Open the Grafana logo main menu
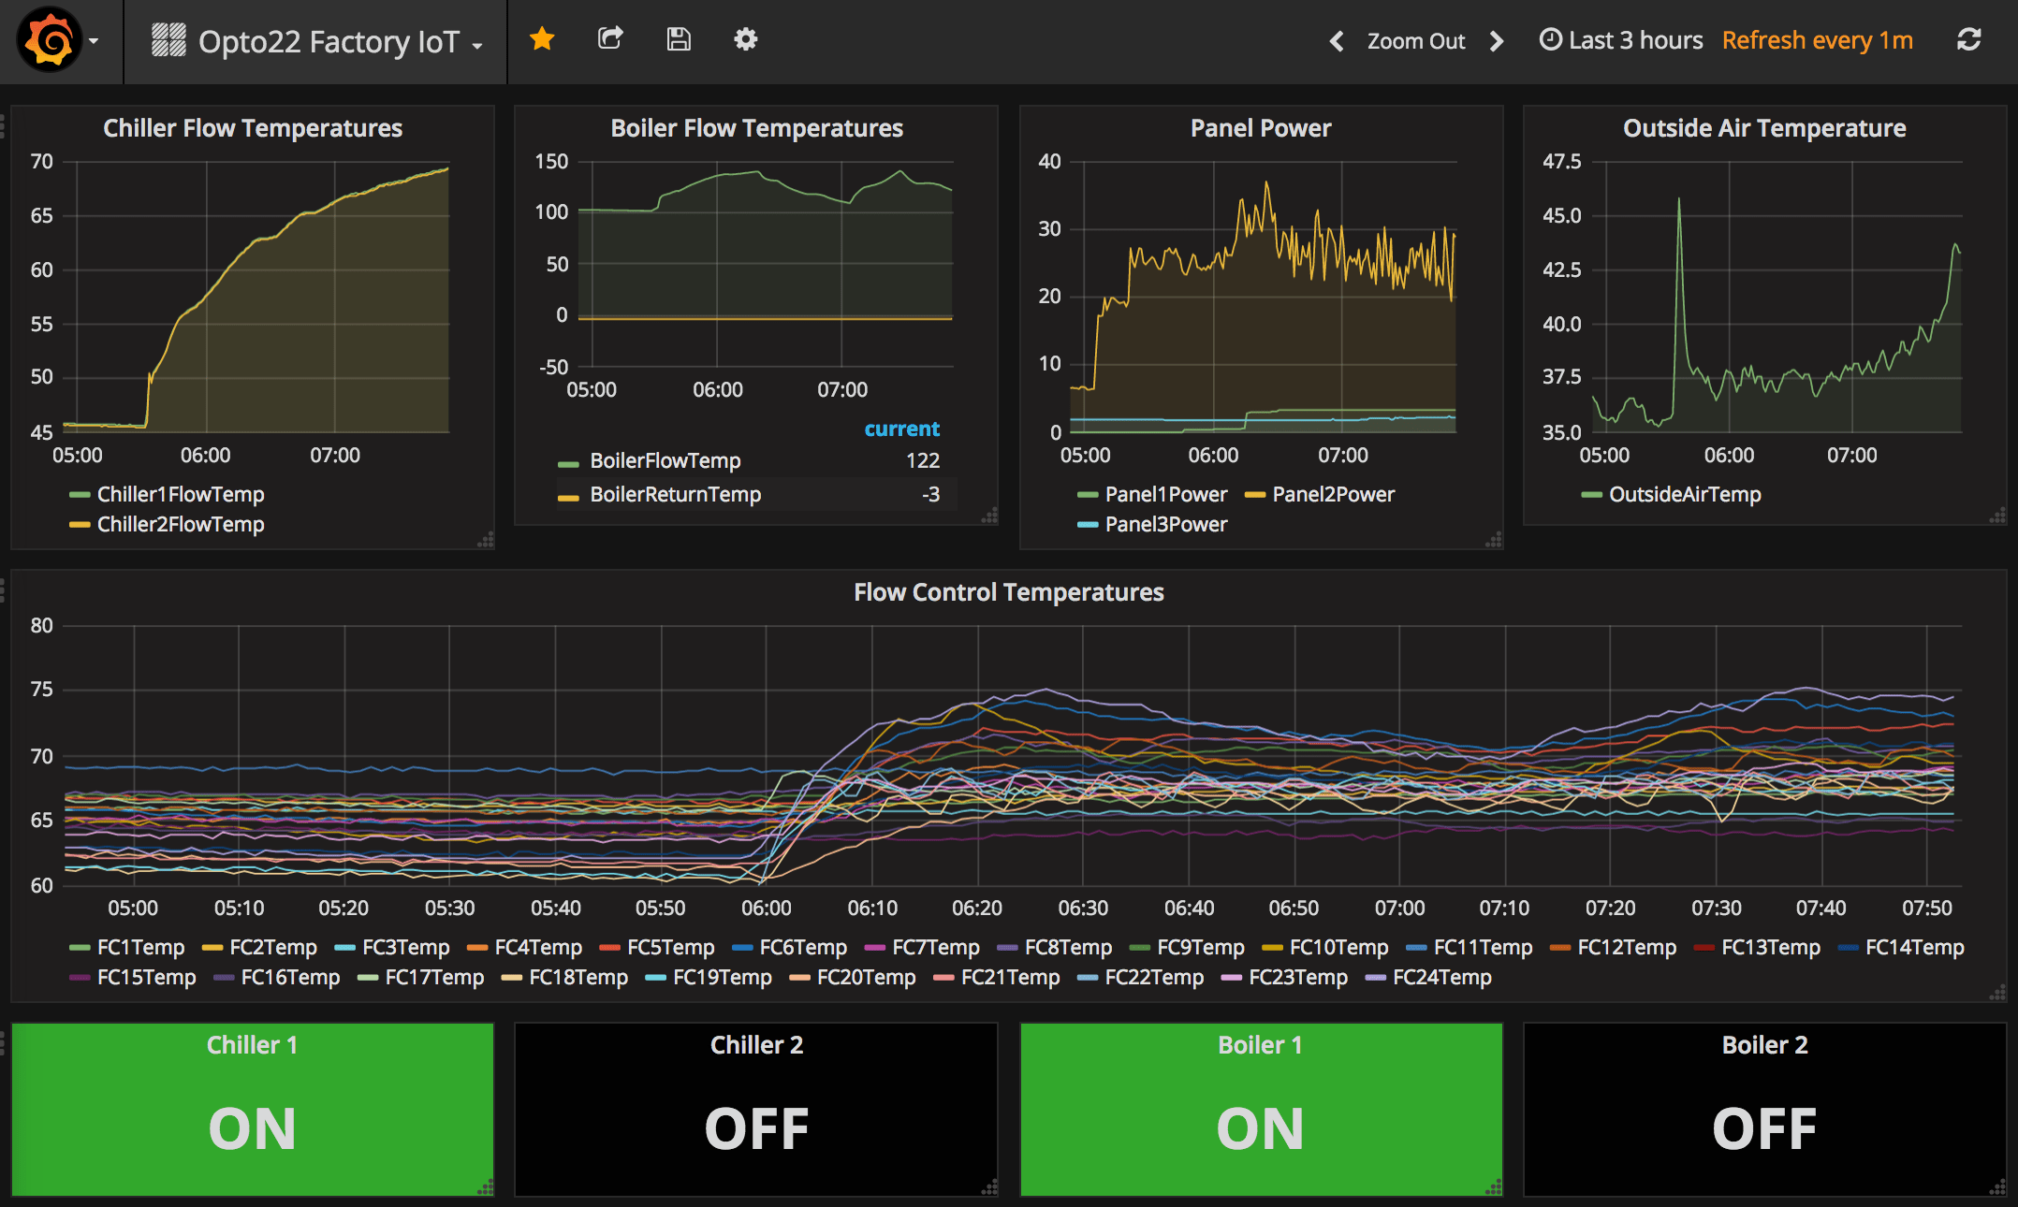 click(x=51, y=40)
